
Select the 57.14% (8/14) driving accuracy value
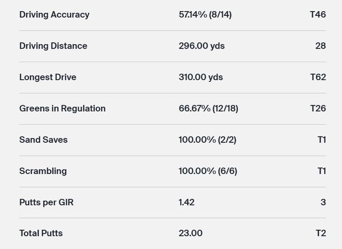[205, 14]
